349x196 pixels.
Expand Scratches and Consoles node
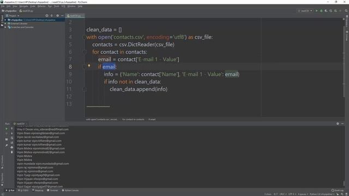(5, 27)
